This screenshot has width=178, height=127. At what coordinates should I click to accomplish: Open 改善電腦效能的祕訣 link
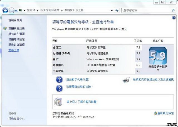click(80, 87)
